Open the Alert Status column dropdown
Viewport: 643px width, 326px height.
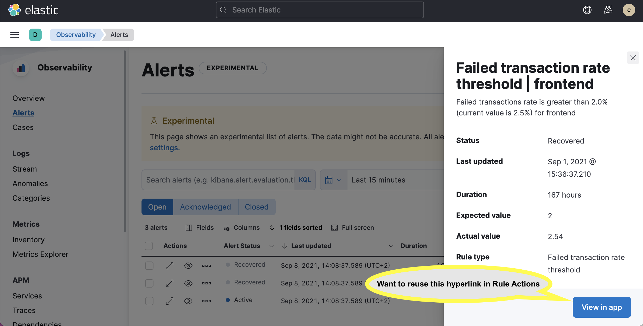271,246
